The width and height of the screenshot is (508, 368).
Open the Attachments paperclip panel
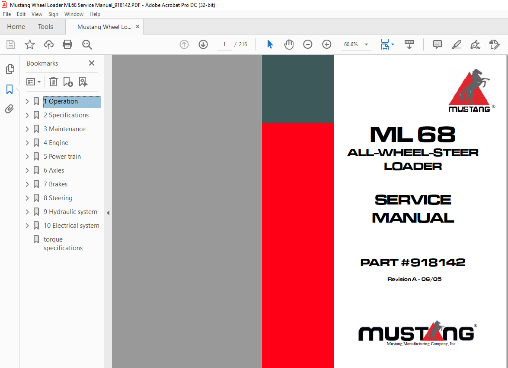[x=10, y=109]
